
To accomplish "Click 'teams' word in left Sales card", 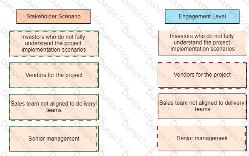I will coord(54,110).
